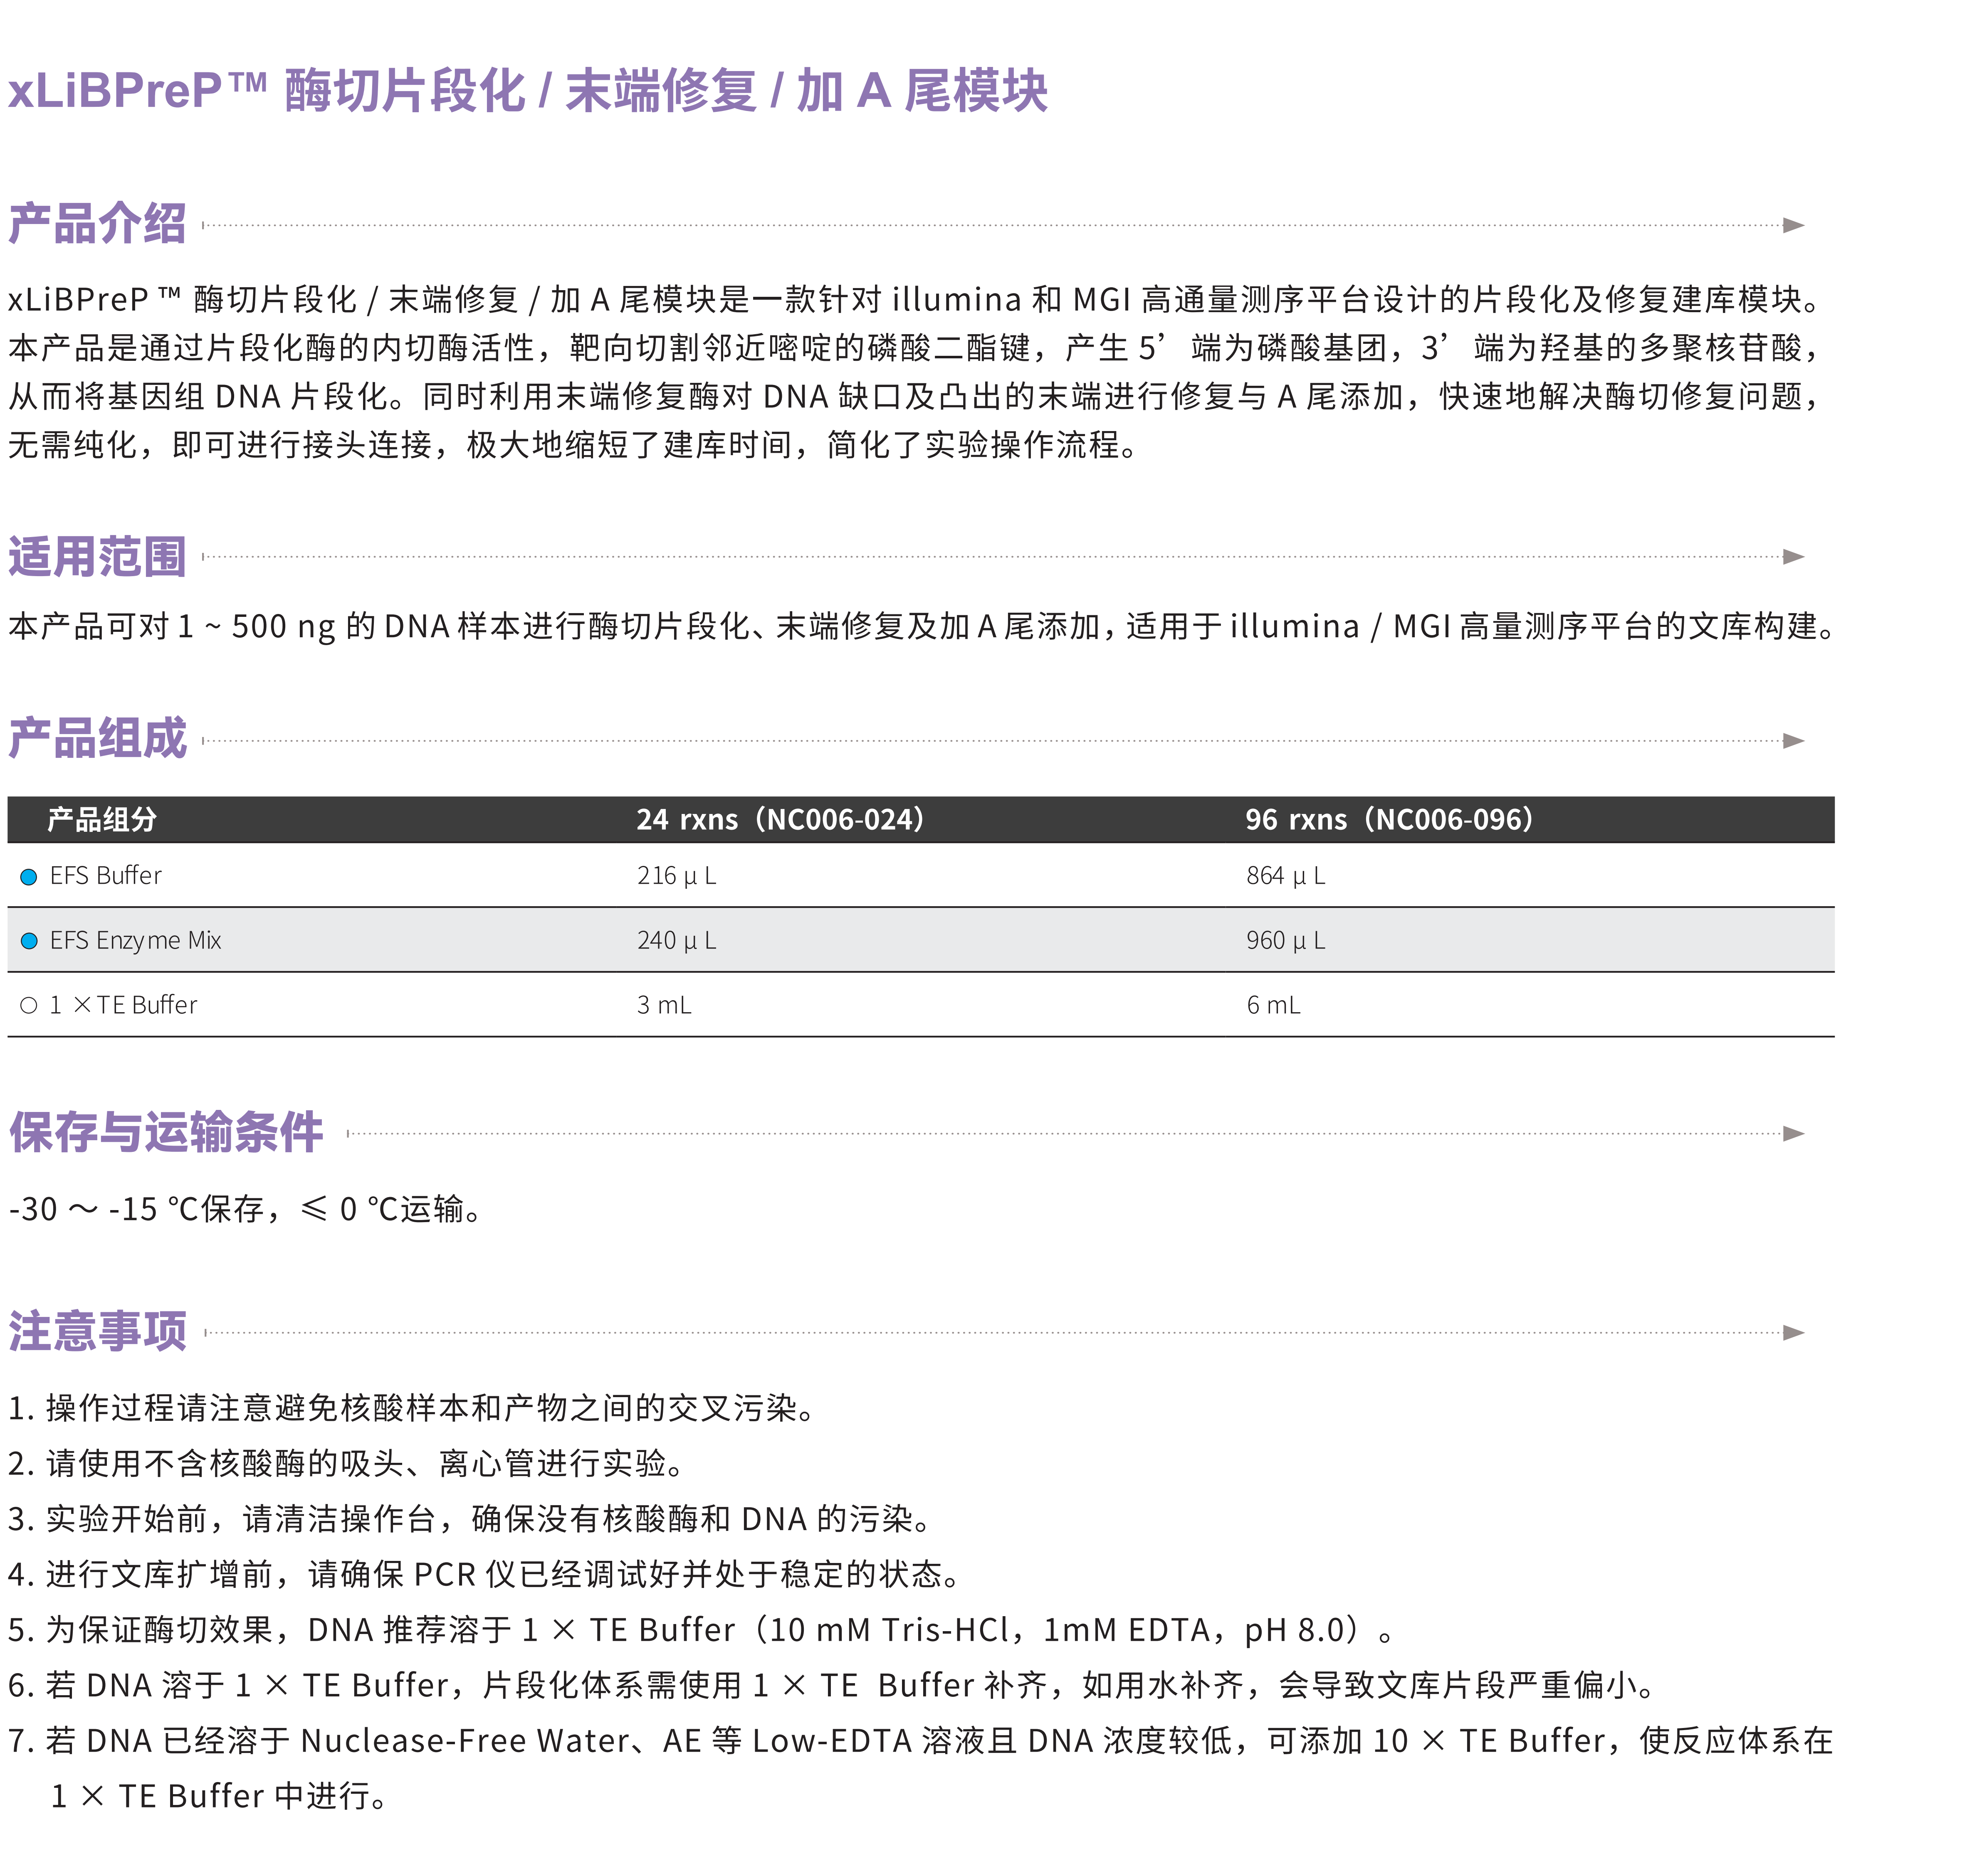
Task: Click note 2 about 不含核酸酶的吸头
Action: coord(347,1464)
